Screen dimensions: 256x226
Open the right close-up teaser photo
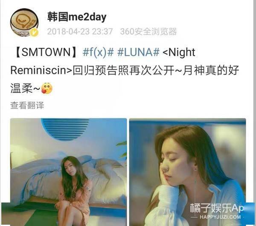pos(187,172)
